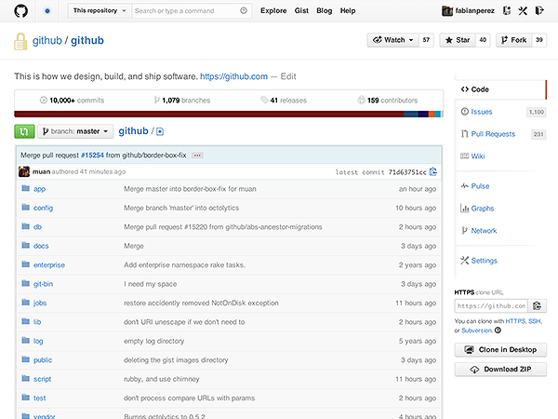This screenshot has width=558, height=419.
Task: Click the public folder icon
Action: (x=26, y=359)
